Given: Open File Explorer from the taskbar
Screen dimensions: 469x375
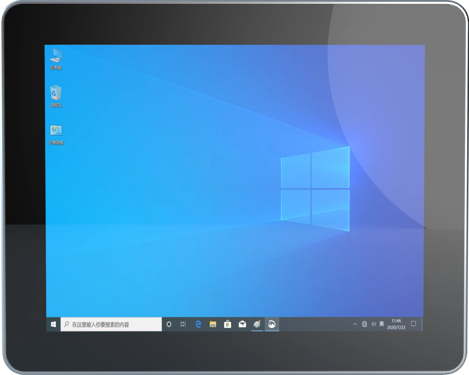Looking at the screenshot, I should tap(213, 324).
